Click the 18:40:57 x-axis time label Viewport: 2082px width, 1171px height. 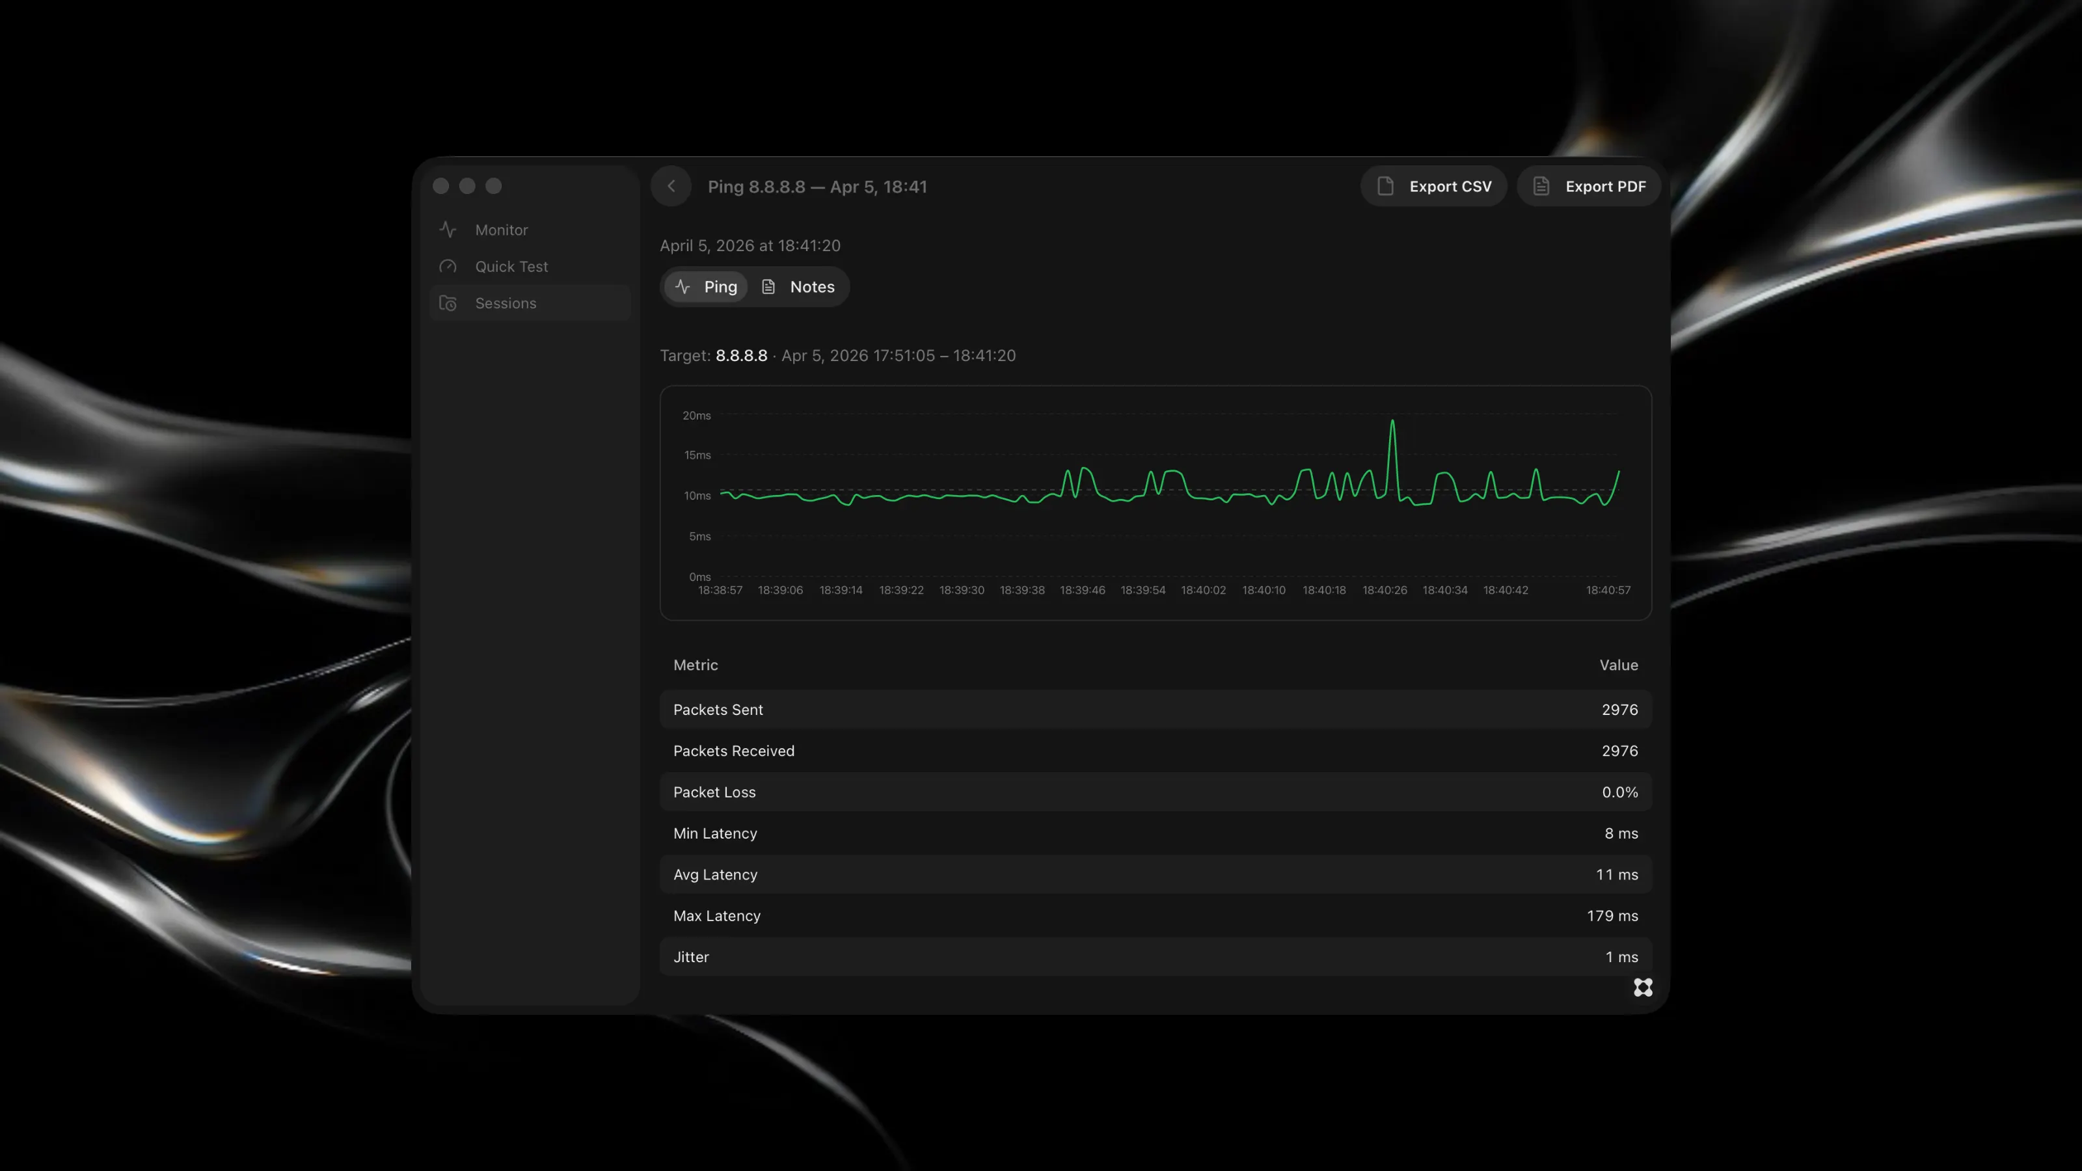coord(1608,590)
